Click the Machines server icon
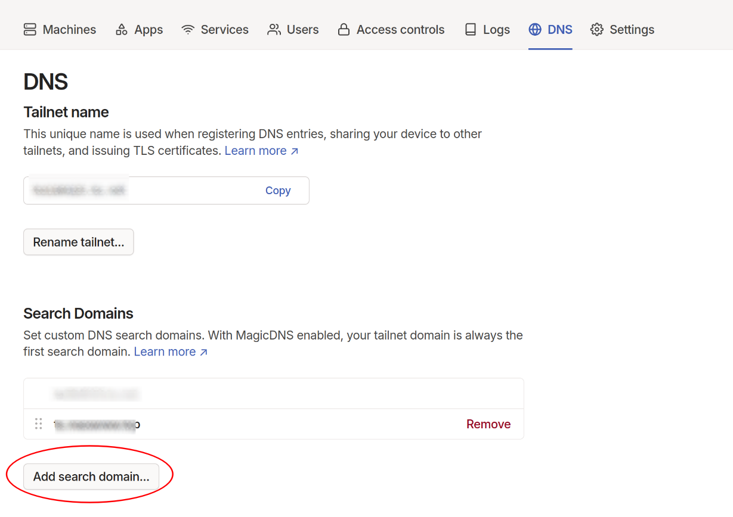Screen dimensions: 733x517 click(x=30, y=30)
